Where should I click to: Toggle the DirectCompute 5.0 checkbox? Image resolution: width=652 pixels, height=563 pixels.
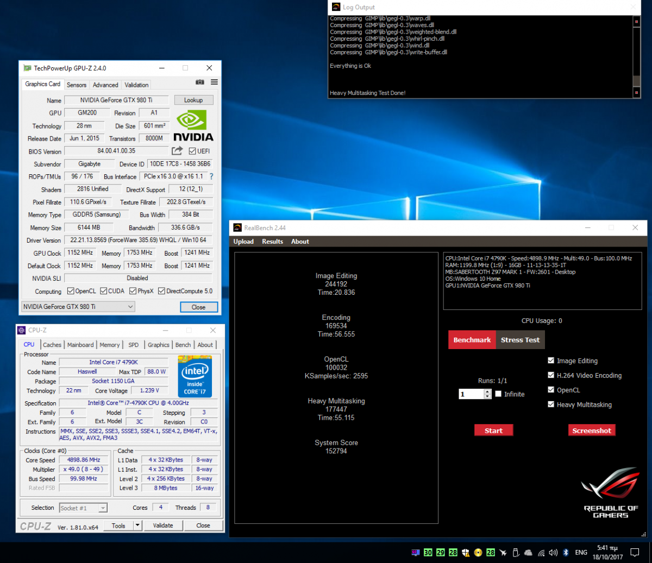coord(161,291)
